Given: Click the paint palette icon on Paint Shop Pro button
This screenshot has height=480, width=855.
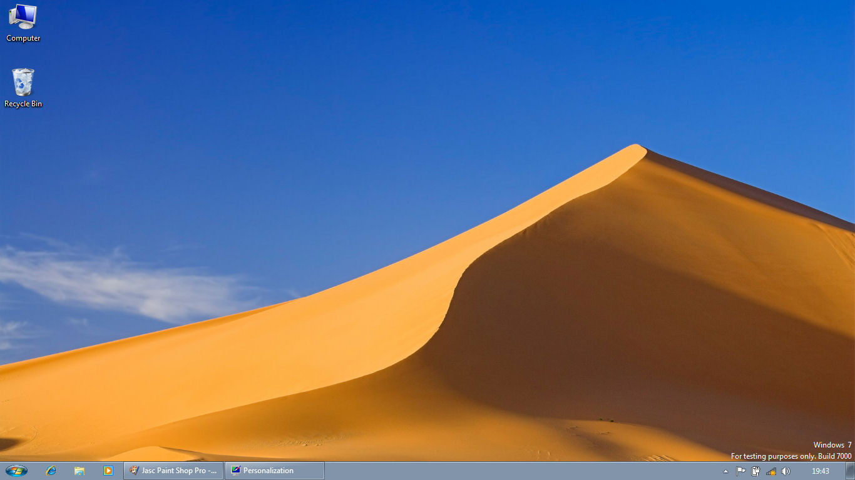Looking at the screenshot, I should [134, 471].
